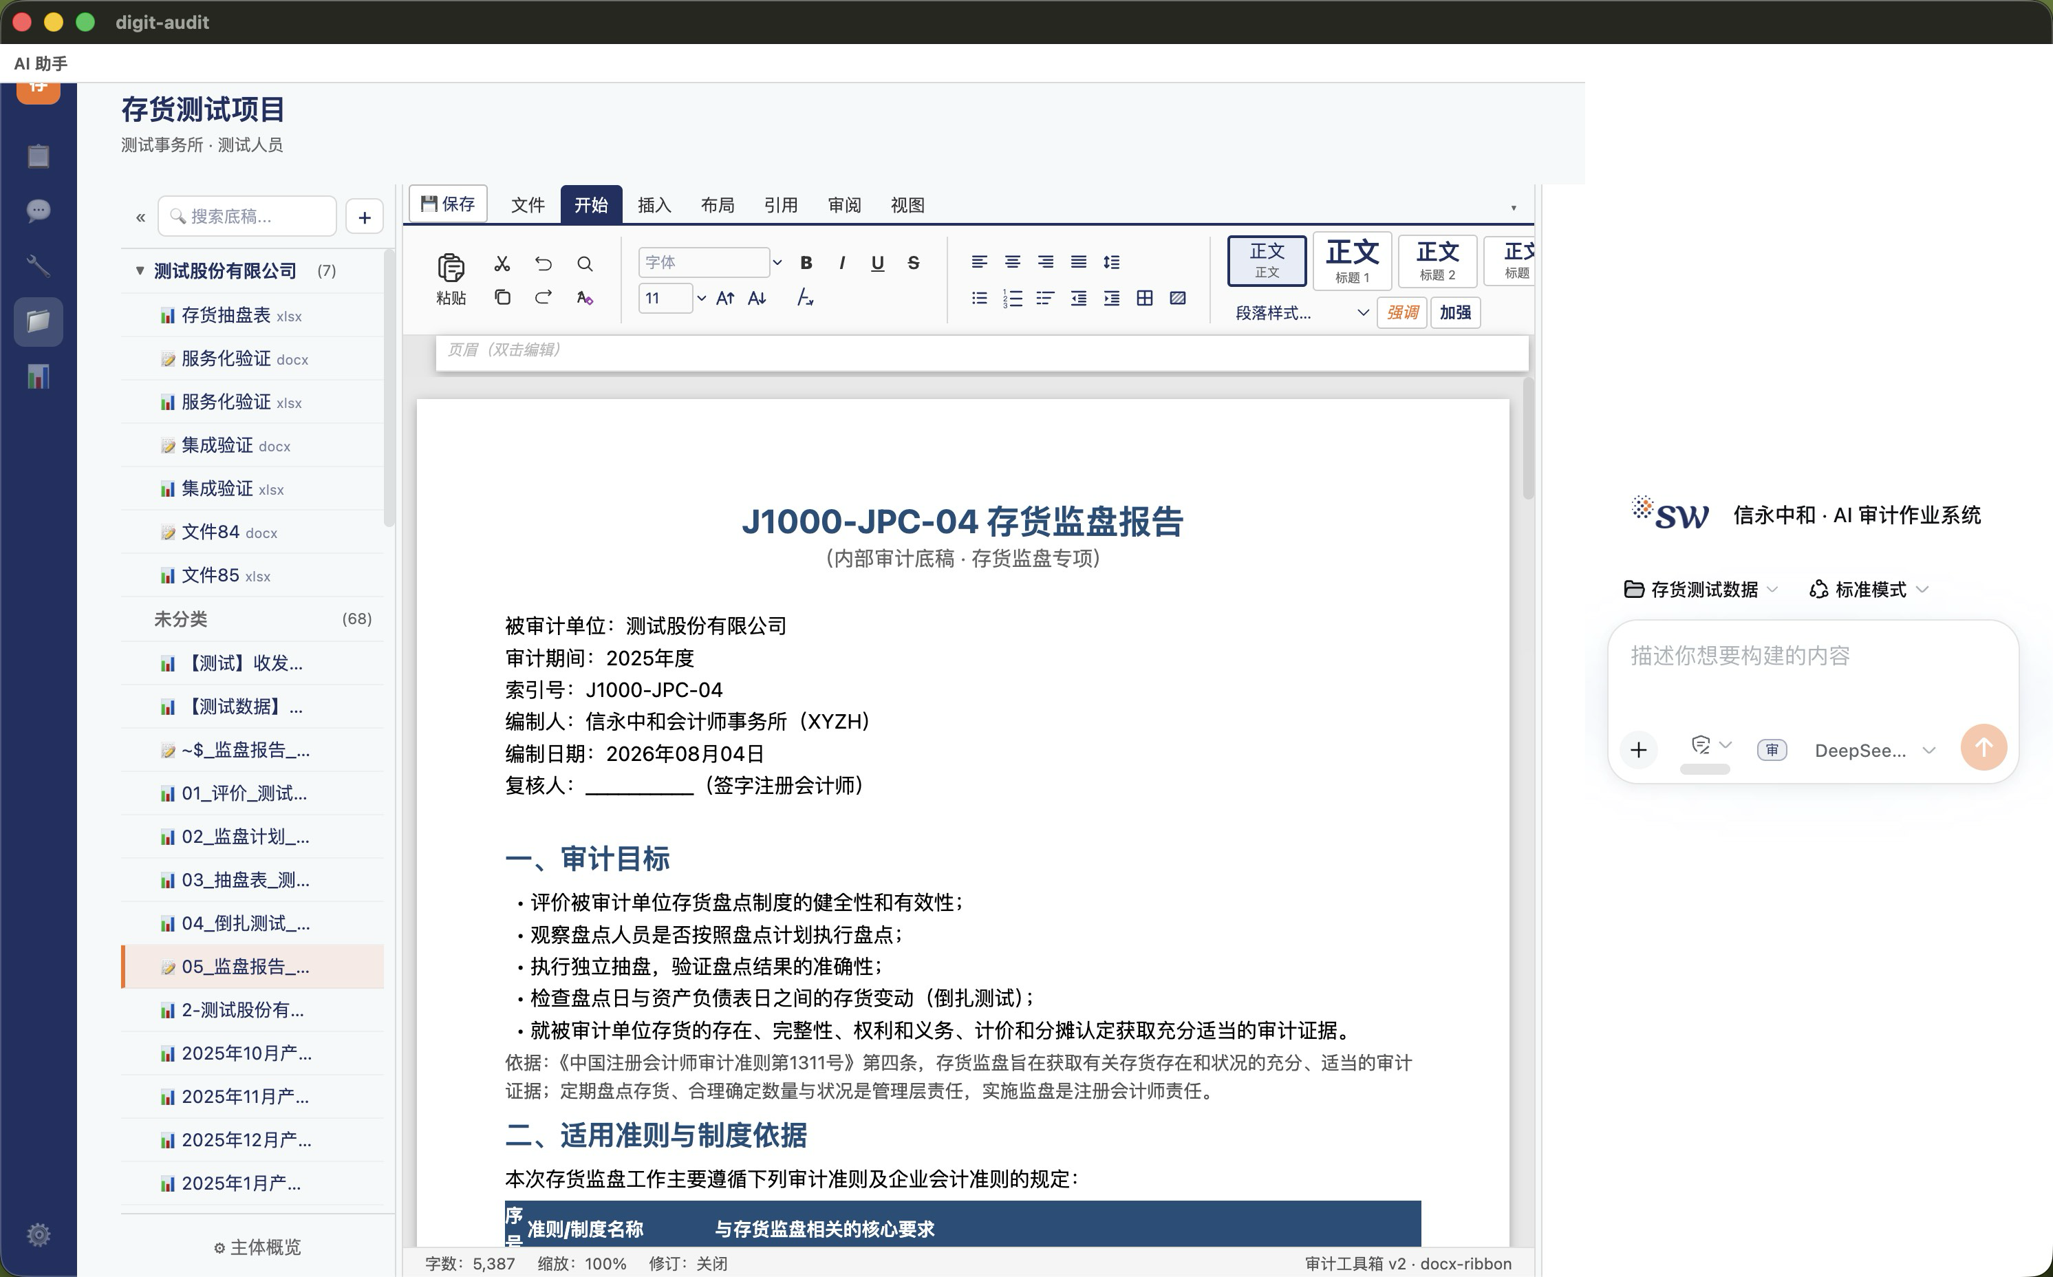Switch to the 视图 ribbon tab
Screen dimensions: 2053x1277
(x=908, y=205)
